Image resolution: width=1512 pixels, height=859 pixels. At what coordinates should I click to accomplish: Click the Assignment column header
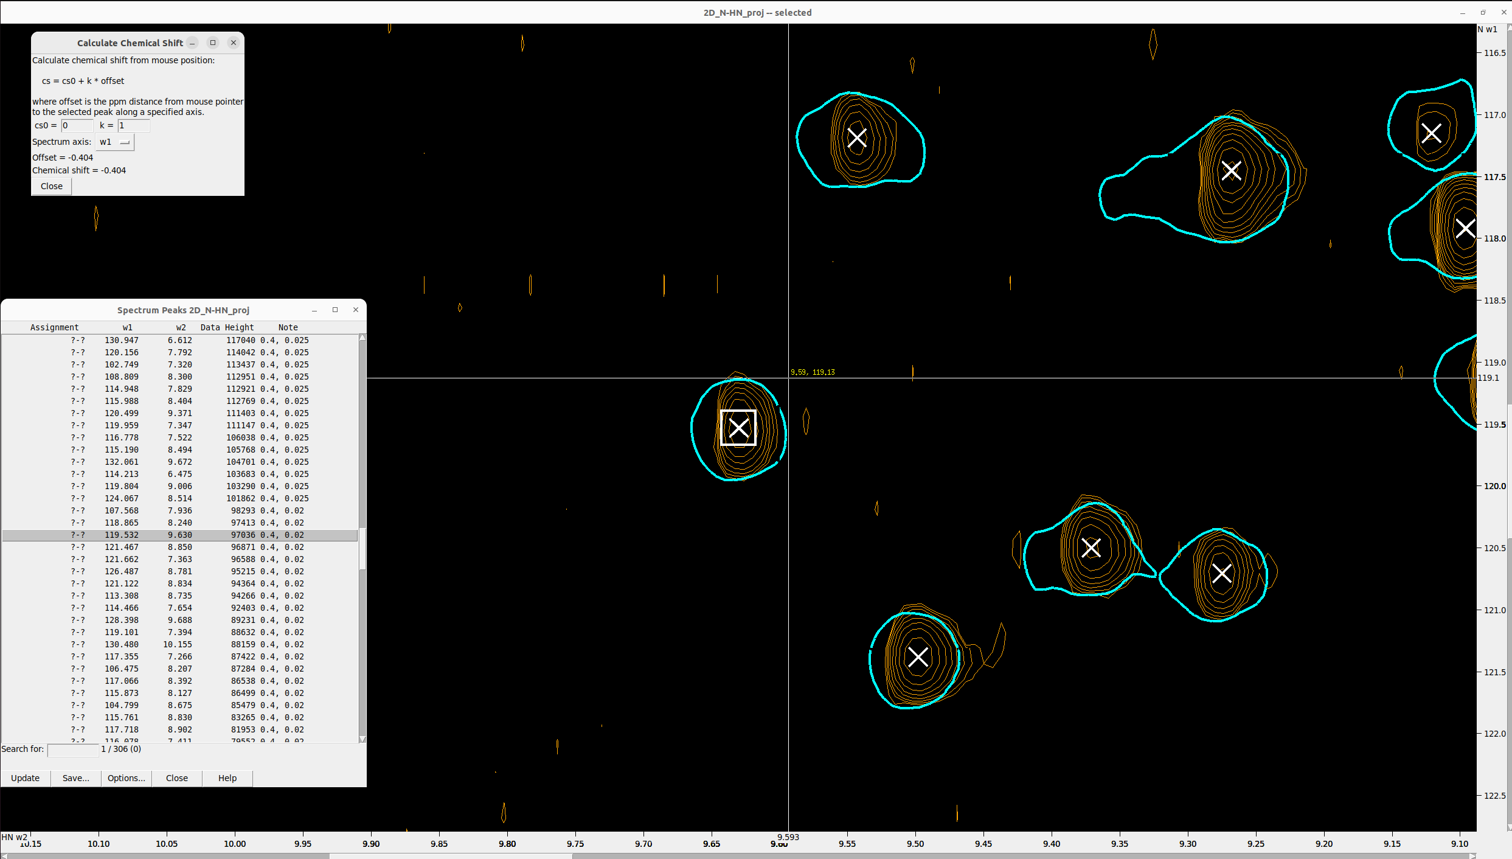(x=55, y=327)
